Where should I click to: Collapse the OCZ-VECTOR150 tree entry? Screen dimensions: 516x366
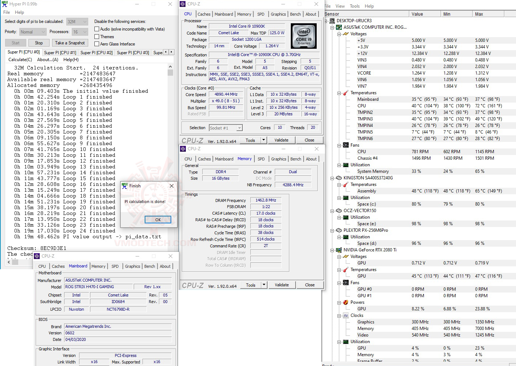pyautogui.click(x=332, y=211)
